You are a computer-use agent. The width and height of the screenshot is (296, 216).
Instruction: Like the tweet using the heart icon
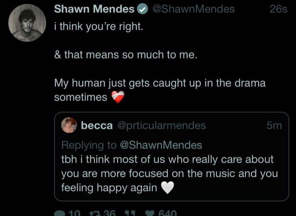pyautogui.click(x=150, y=214)
